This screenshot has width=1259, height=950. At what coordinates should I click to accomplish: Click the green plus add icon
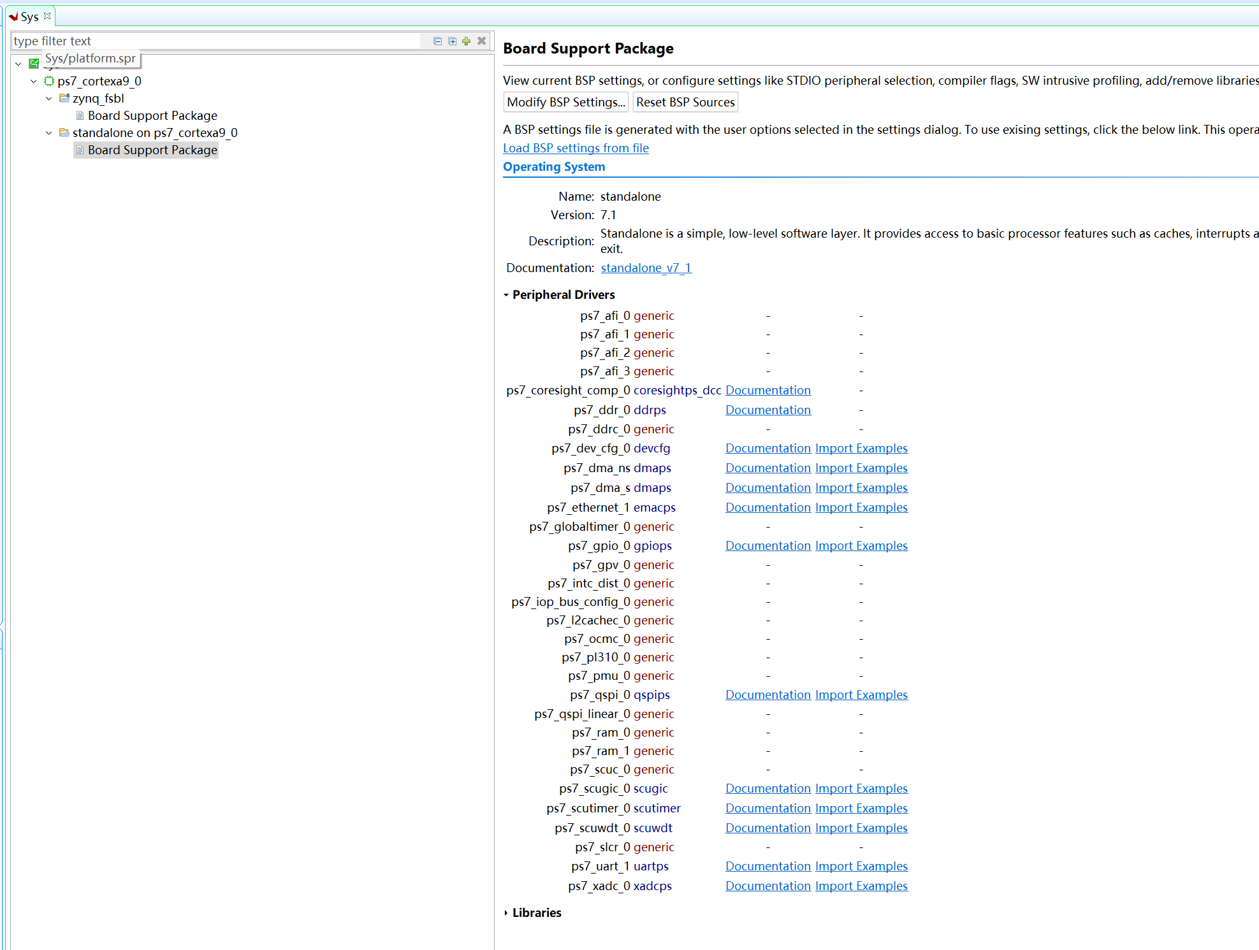pyautogui.click(x=467, y=41)
